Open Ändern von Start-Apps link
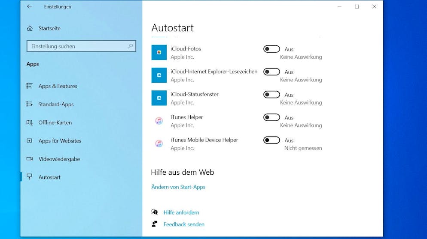The width and height of the screenshot is (427, 239). [x=178, y=187]
